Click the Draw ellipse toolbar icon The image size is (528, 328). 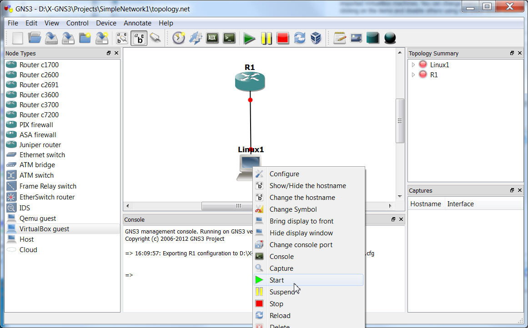click(390, 38)
